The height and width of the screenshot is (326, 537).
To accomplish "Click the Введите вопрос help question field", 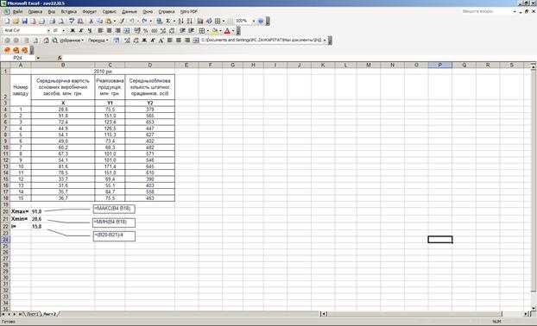I will [486, 11].
